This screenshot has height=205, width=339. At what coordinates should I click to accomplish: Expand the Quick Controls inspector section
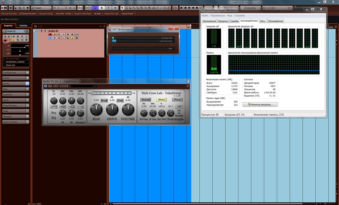16,122
